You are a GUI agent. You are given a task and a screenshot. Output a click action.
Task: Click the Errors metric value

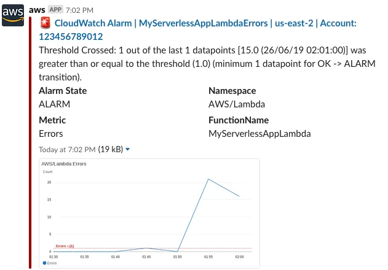(51, 133)
